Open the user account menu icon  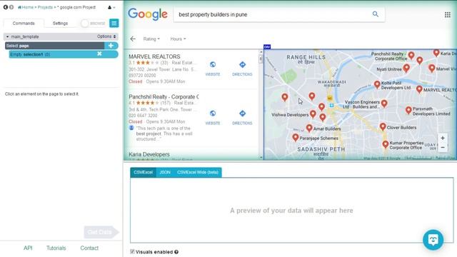click(111, 7)
